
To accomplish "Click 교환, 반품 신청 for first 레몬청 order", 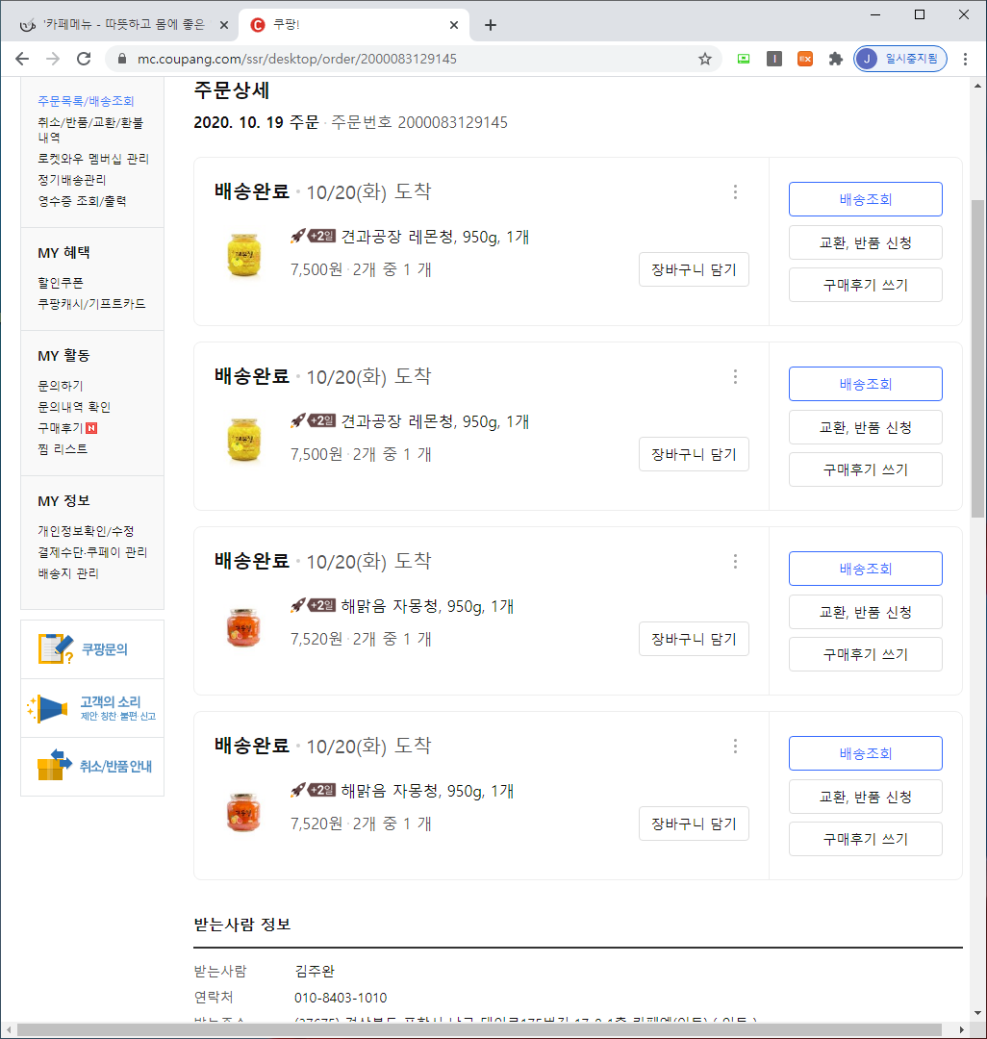I will (865, 242).
